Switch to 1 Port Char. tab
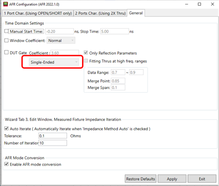This screenshot has height=186, width=219. click(38, 13)
